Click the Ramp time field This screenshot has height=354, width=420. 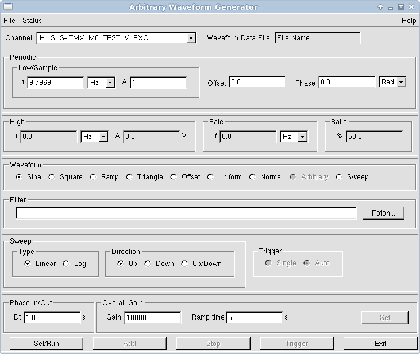[x=255, y=318]
